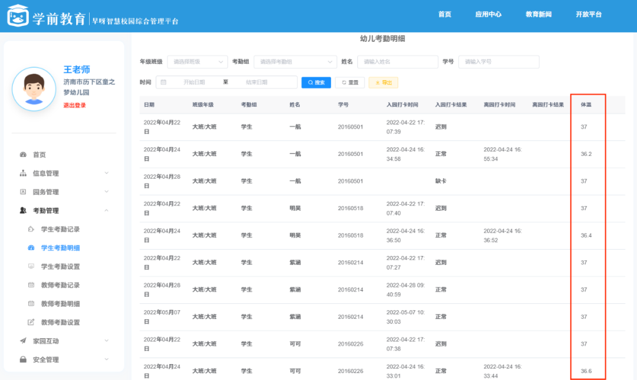This screenshot has height=380, width=637.
Task: Click the 体温 column header
Action: pyautogui.click(x=586, y=104)
